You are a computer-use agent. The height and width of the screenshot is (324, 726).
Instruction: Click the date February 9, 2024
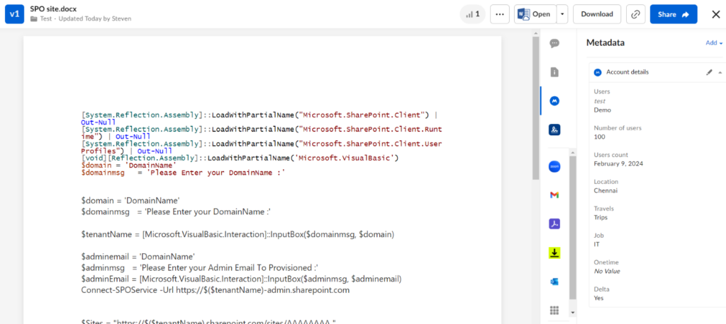tap(618, 163)
